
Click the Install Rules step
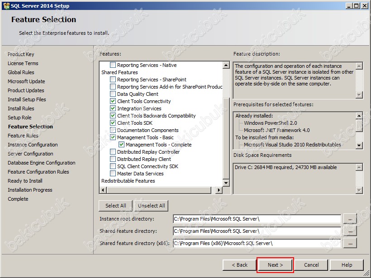[x=21, y=108]
